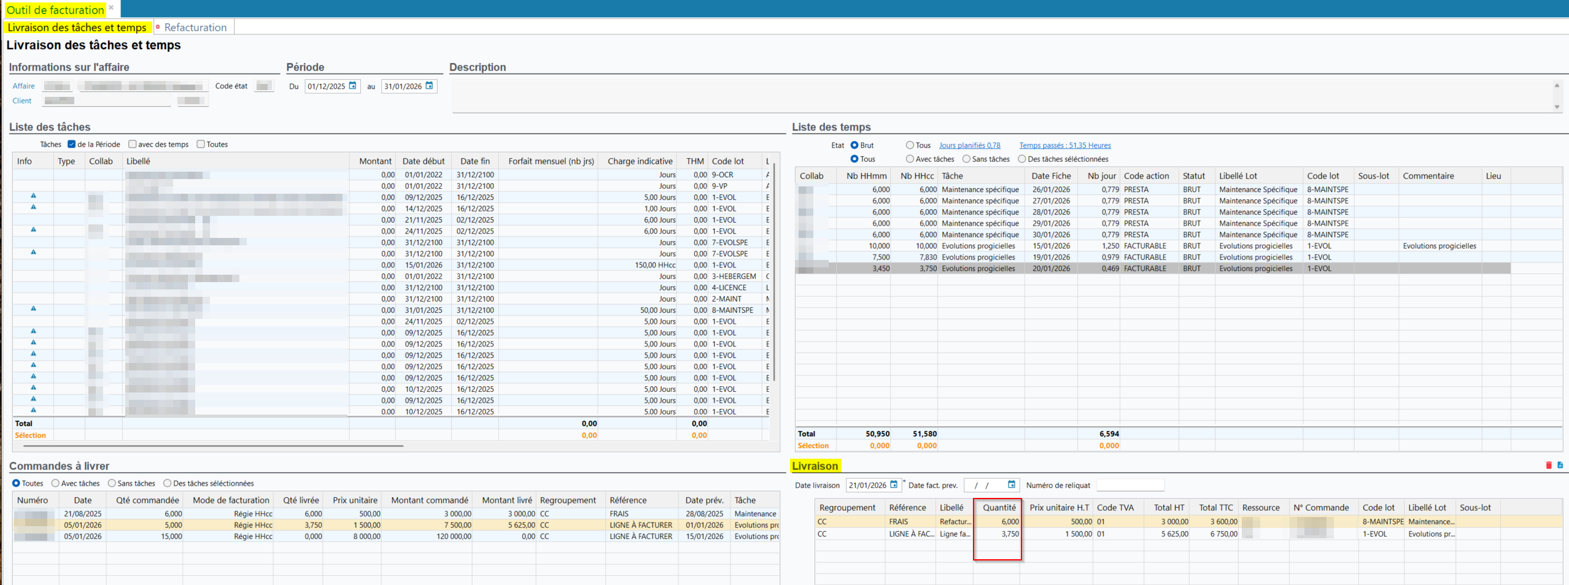Open the calendar for the 'au' end date
This screenshot has width=1569, height=585.
pos(430,86)
